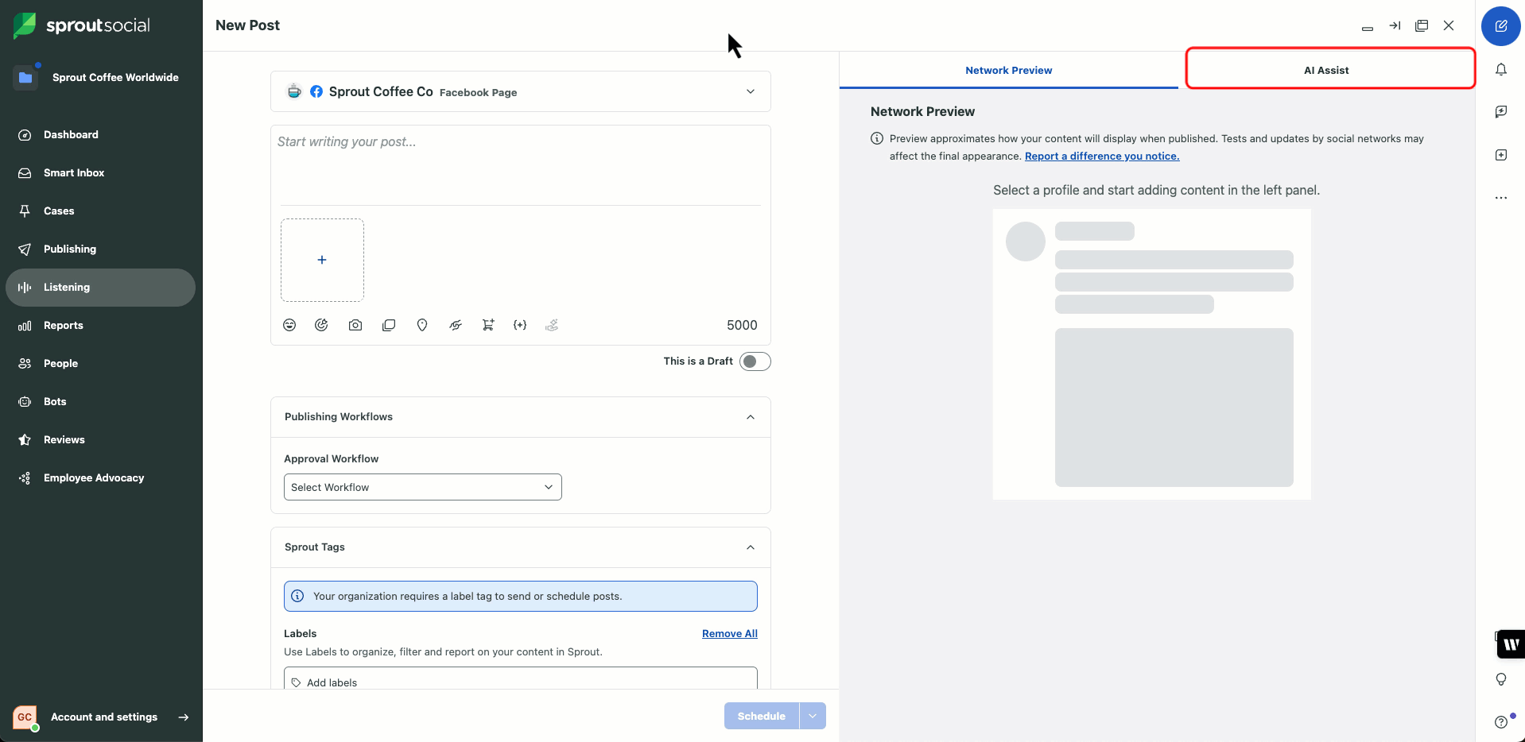The height and width of the screenshot is (742, 1525).
Task: Click the info icon in Network Preview notice
Action: (x=877, y=138)
